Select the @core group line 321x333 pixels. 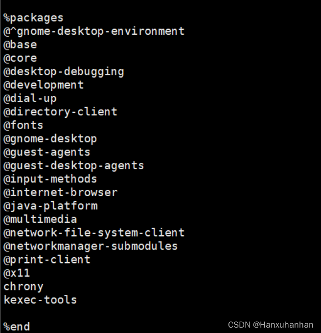tap(20, 58)
